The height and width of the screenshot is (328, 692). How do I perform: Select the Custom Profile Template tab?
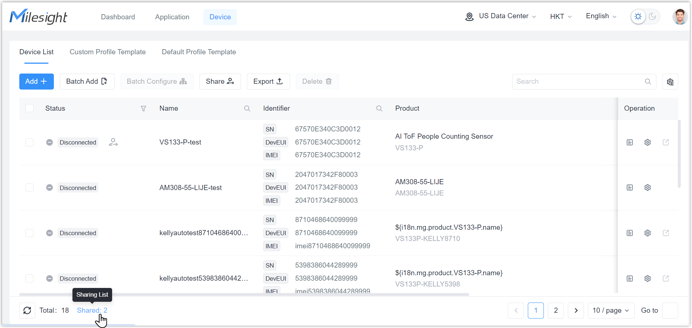tap(108, 52)
